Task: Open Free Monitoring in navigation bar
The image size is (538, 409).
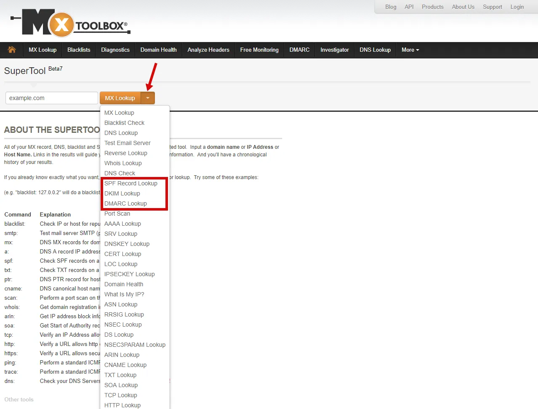Action: (259, 50)
